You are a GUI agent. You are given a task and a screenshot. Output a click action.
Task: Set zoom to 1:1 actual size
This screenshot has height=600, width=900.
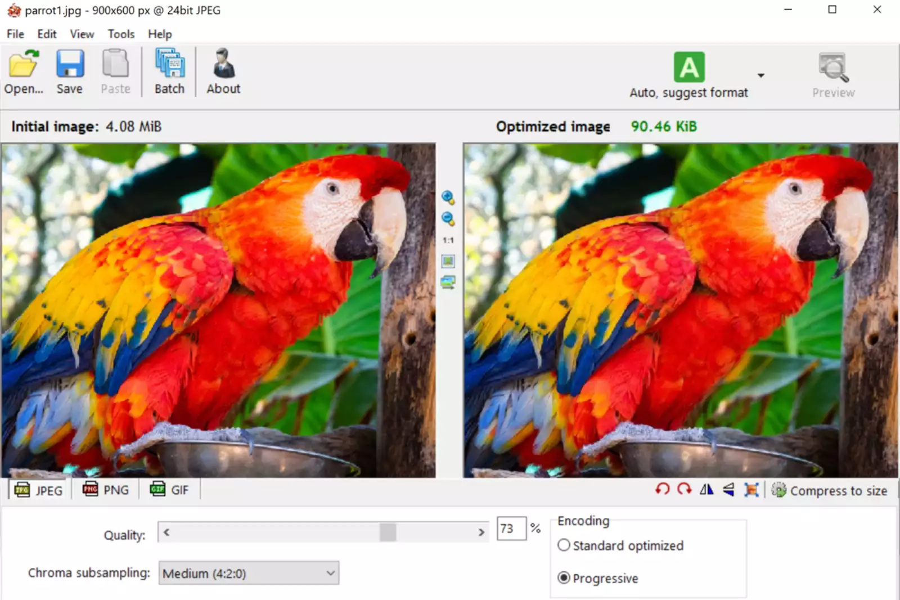[447, 239]
